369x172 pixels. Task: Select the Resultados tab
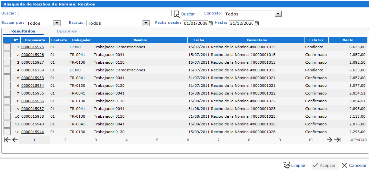click(x=23, y=31)
